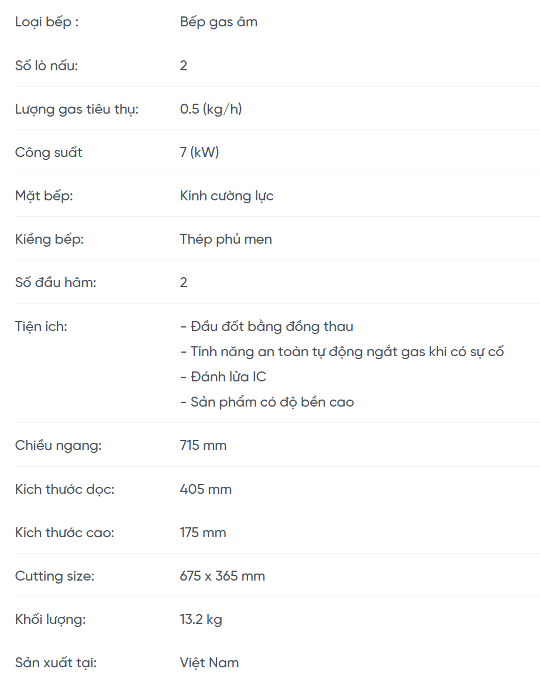Click the 'Số đầu hâm:' label
The image size is (540, 696).
pyautogui.click(x=56, y=282)
